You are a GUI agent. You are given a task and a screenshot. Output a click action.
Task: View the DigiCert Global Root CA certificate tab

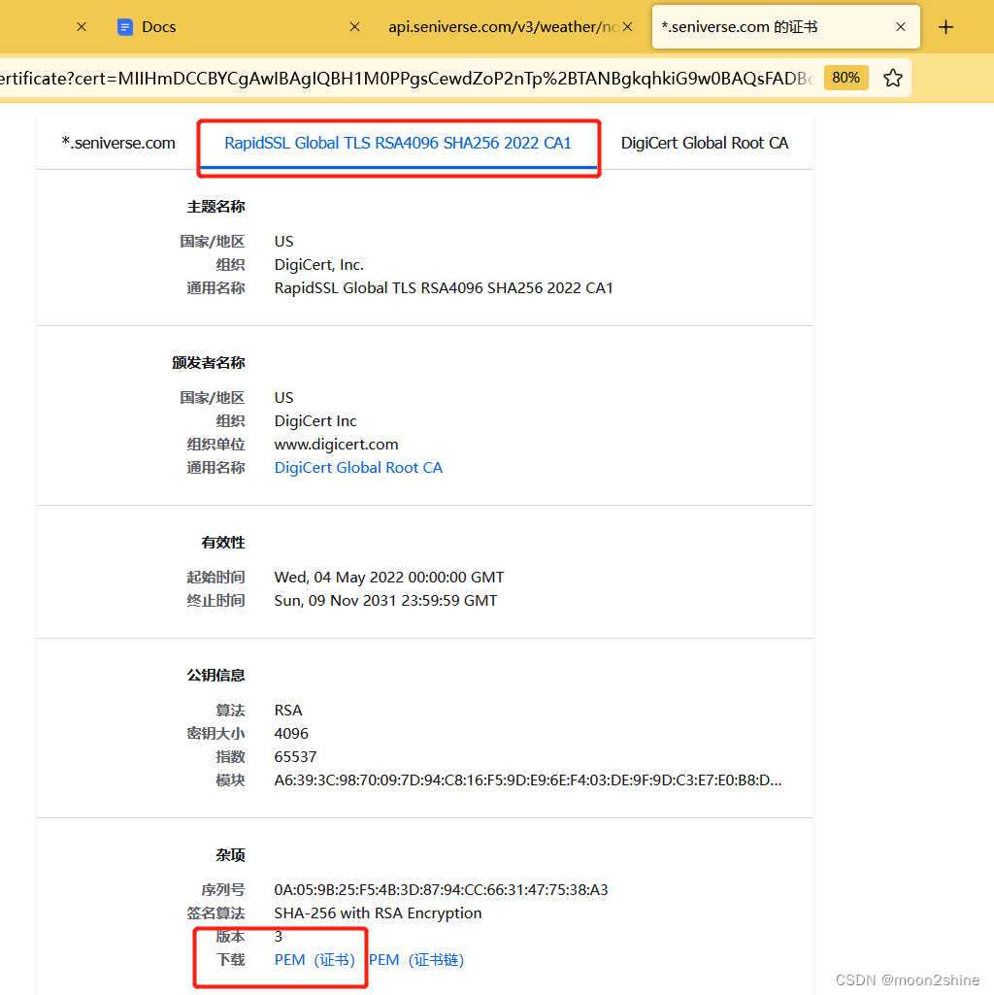pyautogui.click(x=705, y=142)
